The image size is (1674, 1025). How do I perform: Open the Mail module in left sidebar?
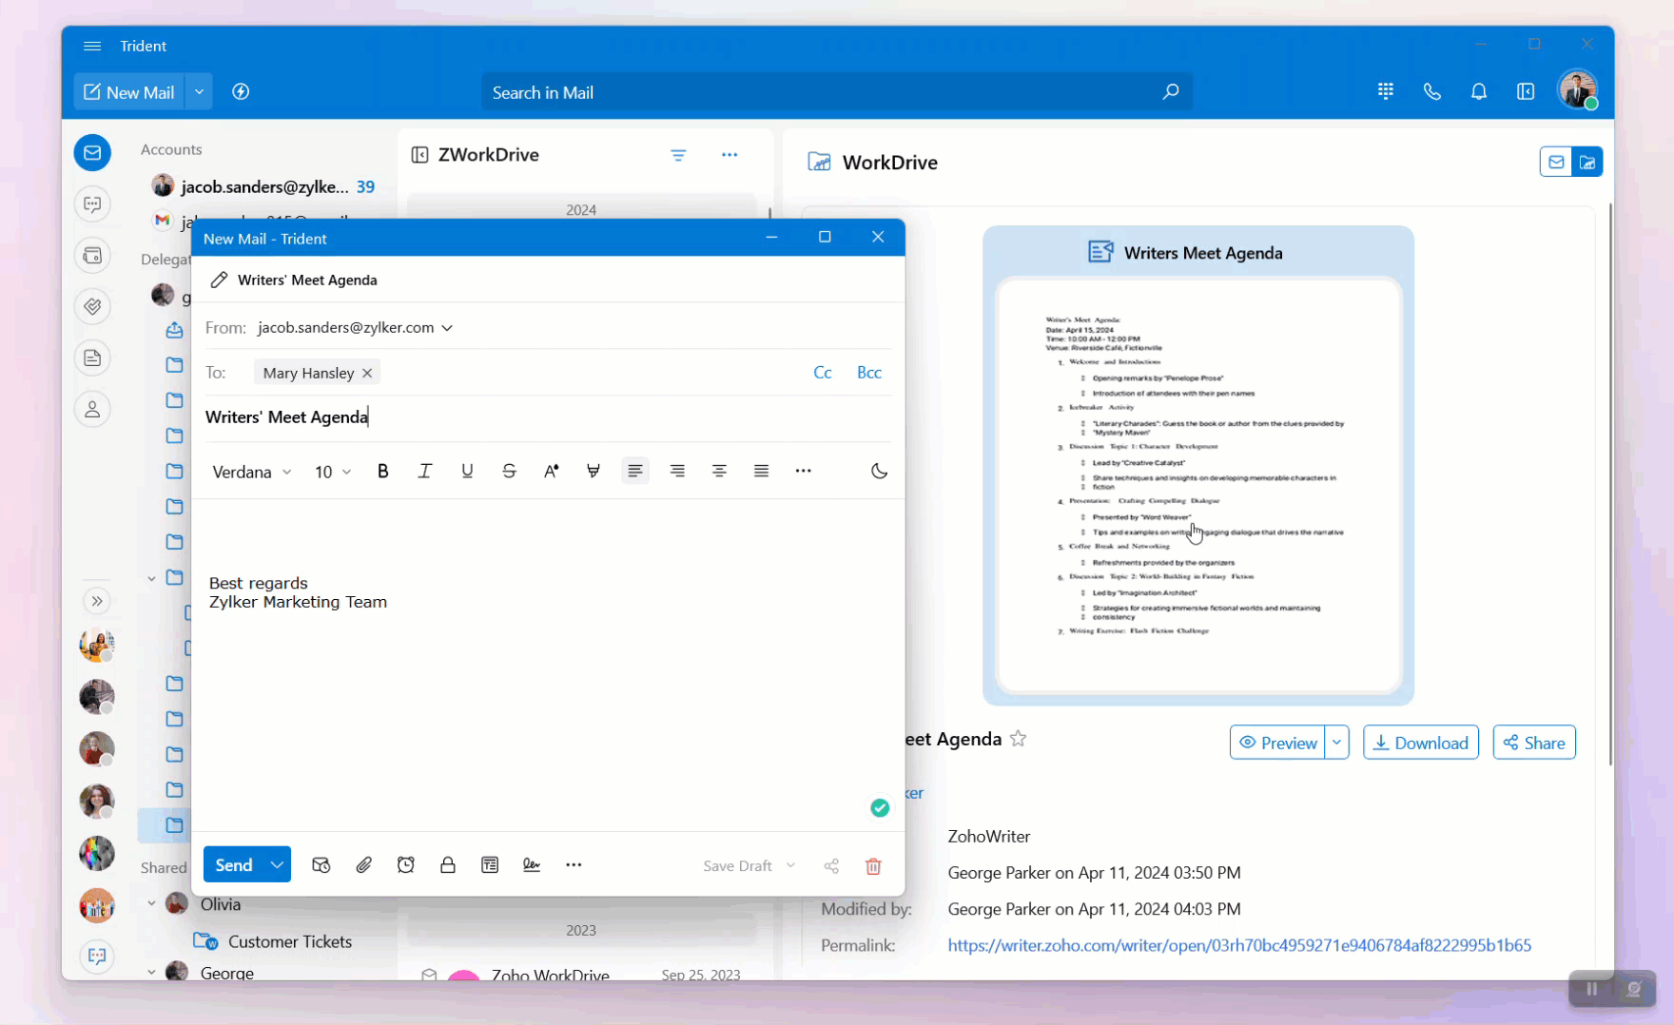click(x=92, y=153)
